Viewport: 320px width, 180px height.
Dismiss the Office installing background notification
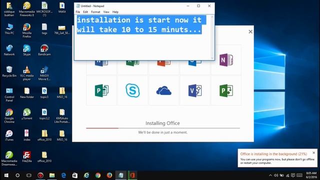pos(313,152)
